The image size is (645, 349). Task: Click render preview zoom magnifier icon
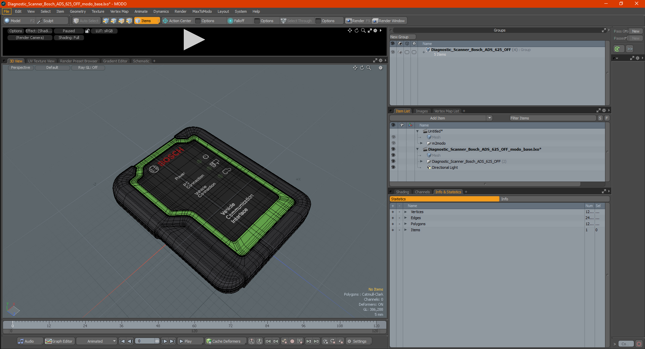coord(363,31)
